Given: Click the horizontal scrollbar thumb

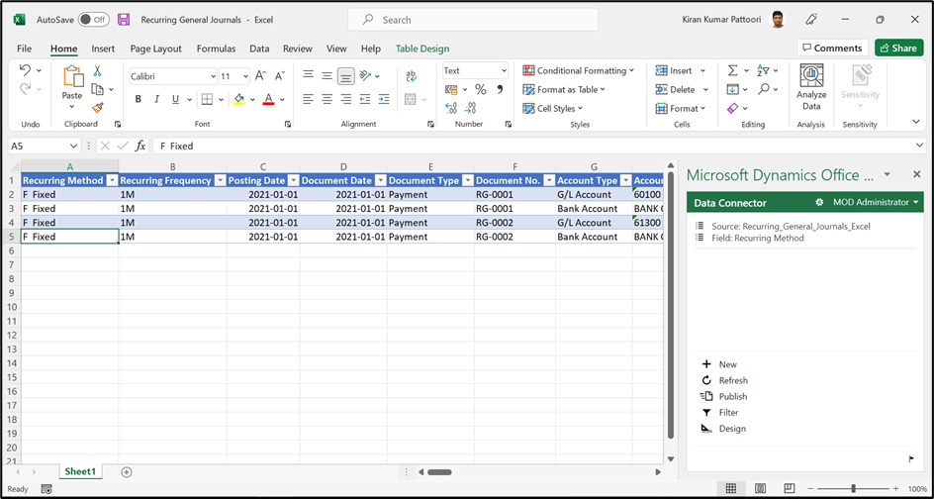Looking at the screenshot, I should pos(439,472).
